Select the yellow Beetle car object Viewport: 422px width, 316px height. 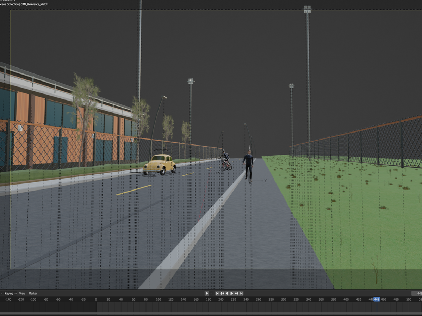159,165
